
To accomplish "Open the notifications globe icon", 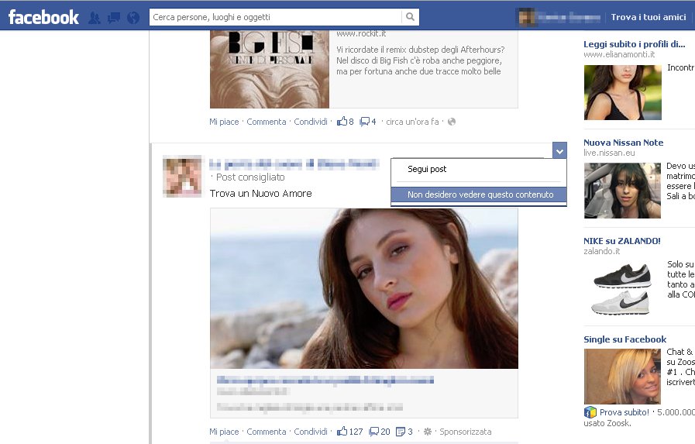I will (x=133, y=18).
